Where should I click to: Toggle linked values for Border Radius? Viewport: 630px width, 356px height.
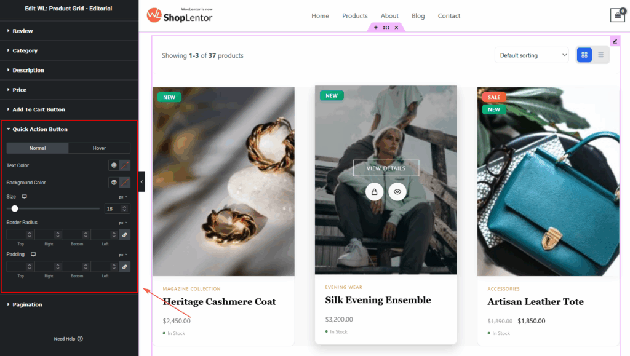(x=124, y=235)
